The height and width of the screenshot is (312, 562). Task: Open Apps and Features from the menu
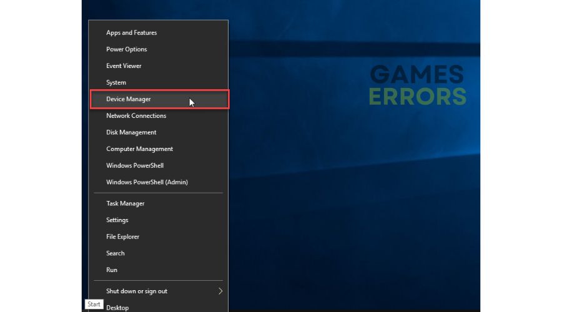pyautogui.click(x=131, y=32)
